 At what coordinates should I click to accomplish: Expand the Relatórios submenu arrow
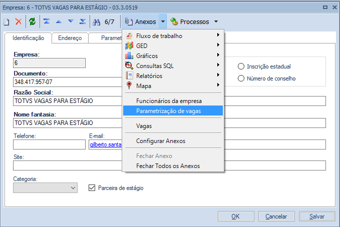(218, 74)
